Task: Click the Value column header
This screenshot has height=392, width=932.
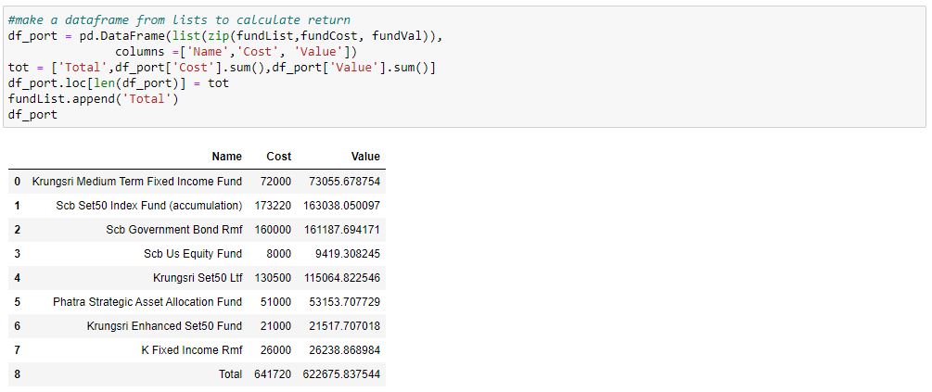Action: click(365, 157)
